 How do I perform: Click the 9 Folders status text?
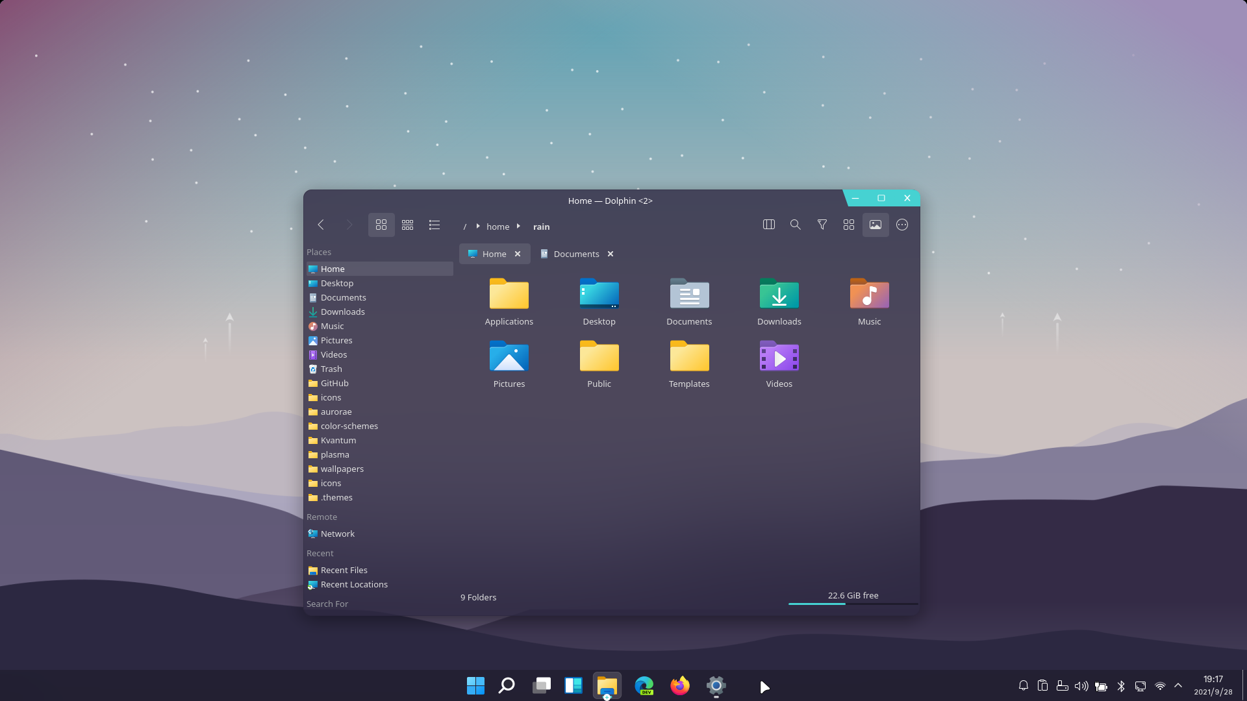coord(478,597)
